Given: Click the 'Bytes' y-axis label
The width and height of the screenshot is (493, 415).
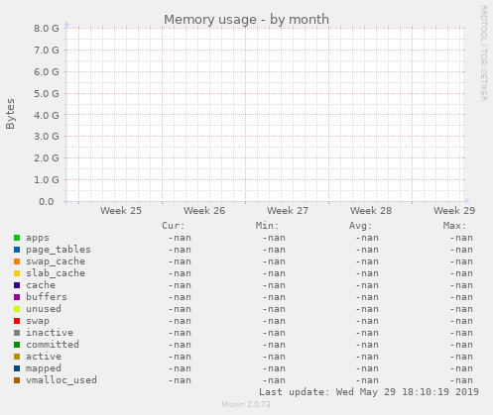Looking at the screenshot, I should (10, 114).
